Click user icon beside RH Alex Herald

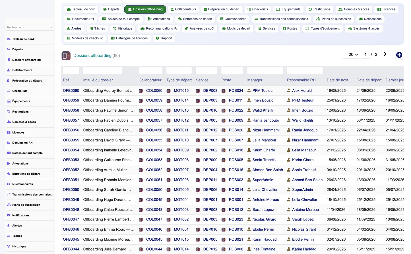pyautogui.click(x=289, y=91)
